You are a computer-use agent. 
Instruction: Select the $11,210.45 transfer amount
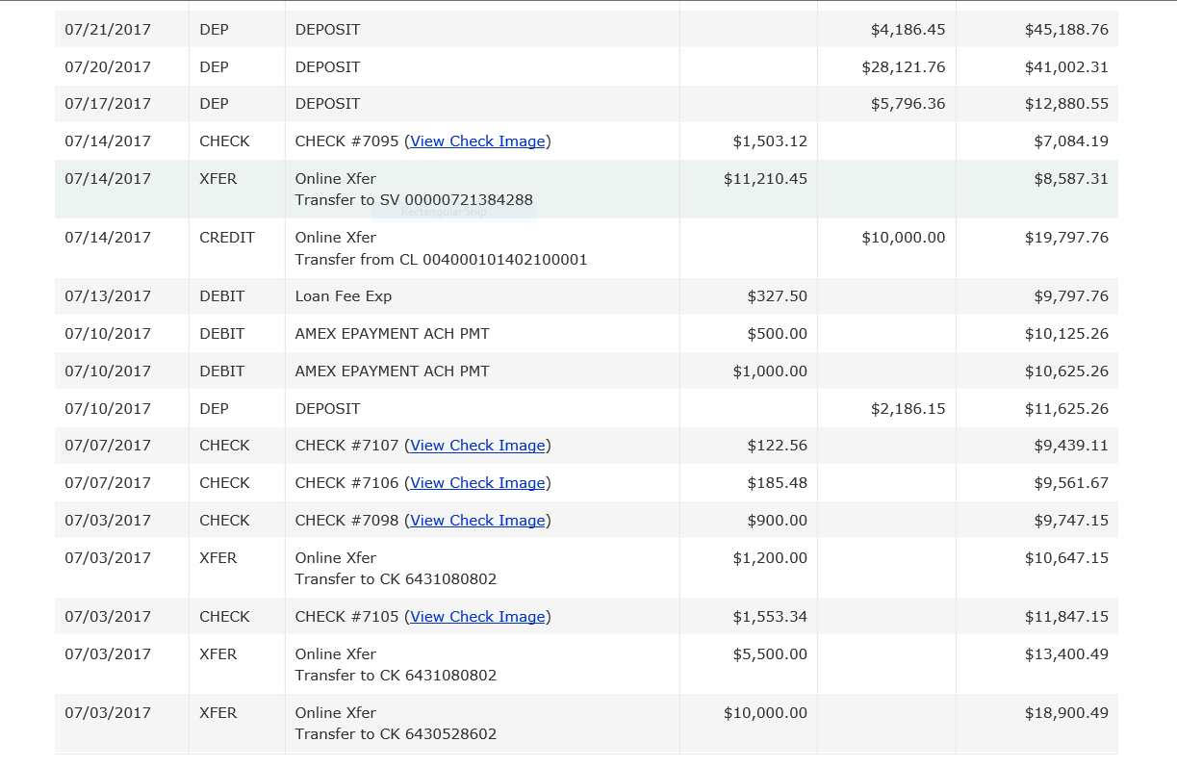tap(765, 179)
